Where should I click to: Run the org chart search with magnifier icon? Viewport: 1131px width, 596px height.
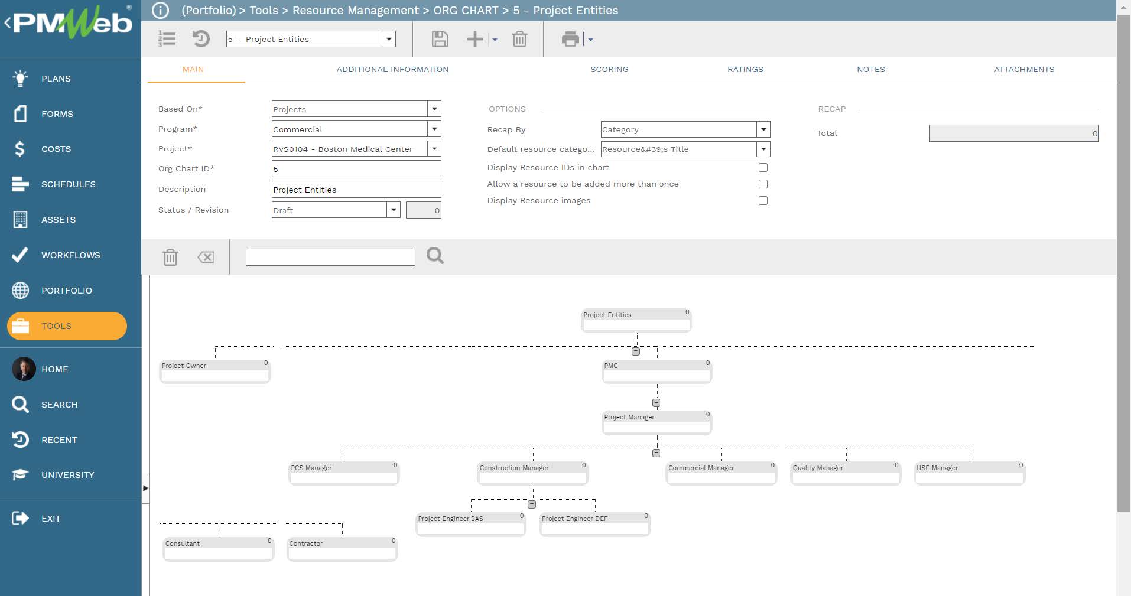(435, 256)
